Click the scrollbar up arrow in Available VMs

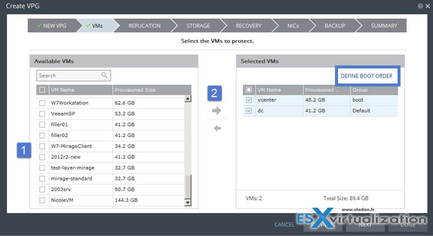coord(188,98)
